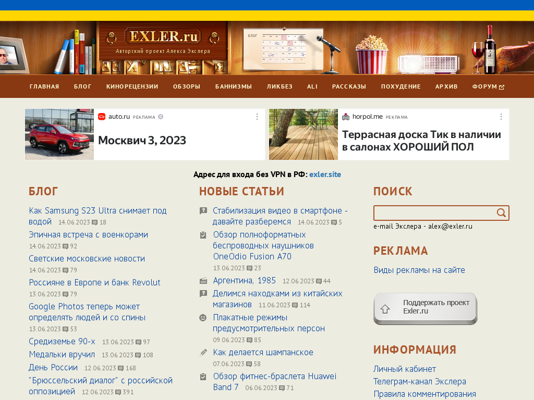Click the framed photo in the header
Image resolution: width=534 pixels, height=400 pixels.
coord(13,55)
